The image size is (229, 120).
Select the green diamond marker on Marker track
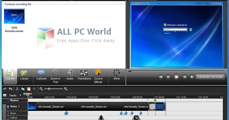(155, 100)
